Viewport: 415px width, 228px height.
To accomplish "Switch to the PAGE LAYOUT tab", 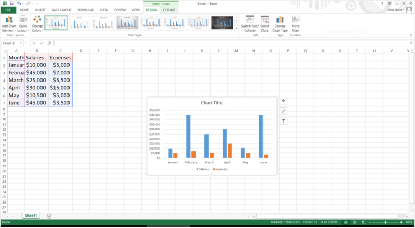I will click(x=61, y=10).
